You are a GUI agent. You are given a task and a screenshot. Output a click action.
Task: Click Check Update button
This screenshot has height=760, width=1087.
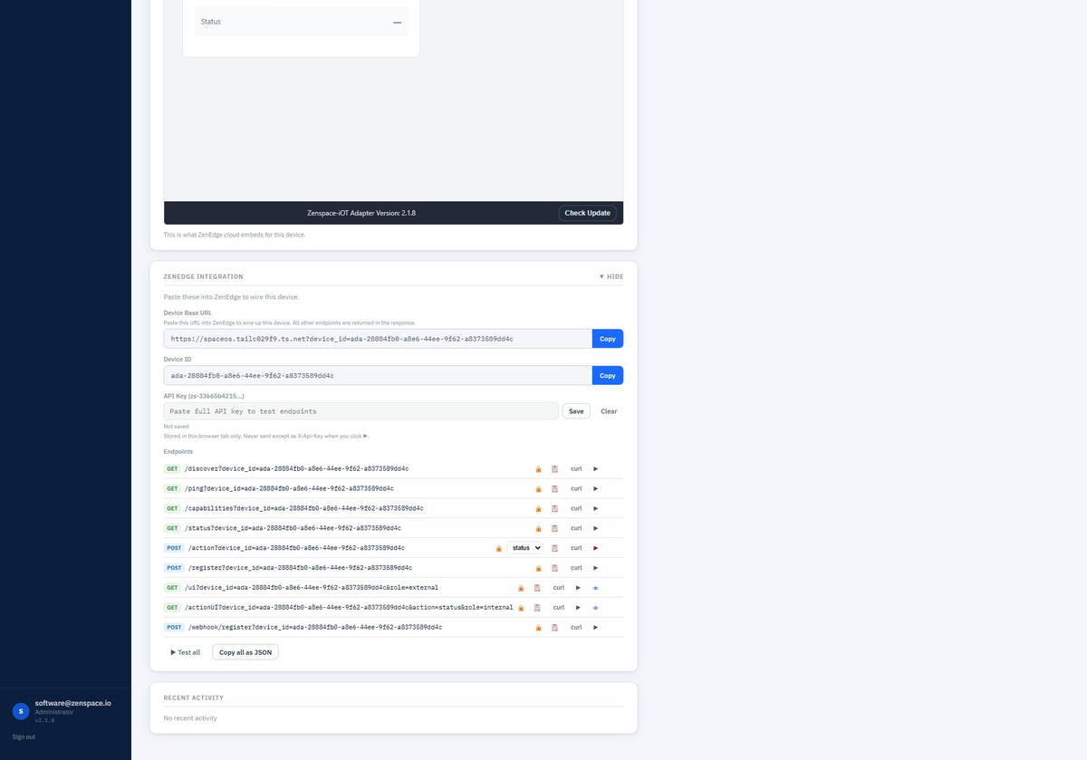(588, 213)
